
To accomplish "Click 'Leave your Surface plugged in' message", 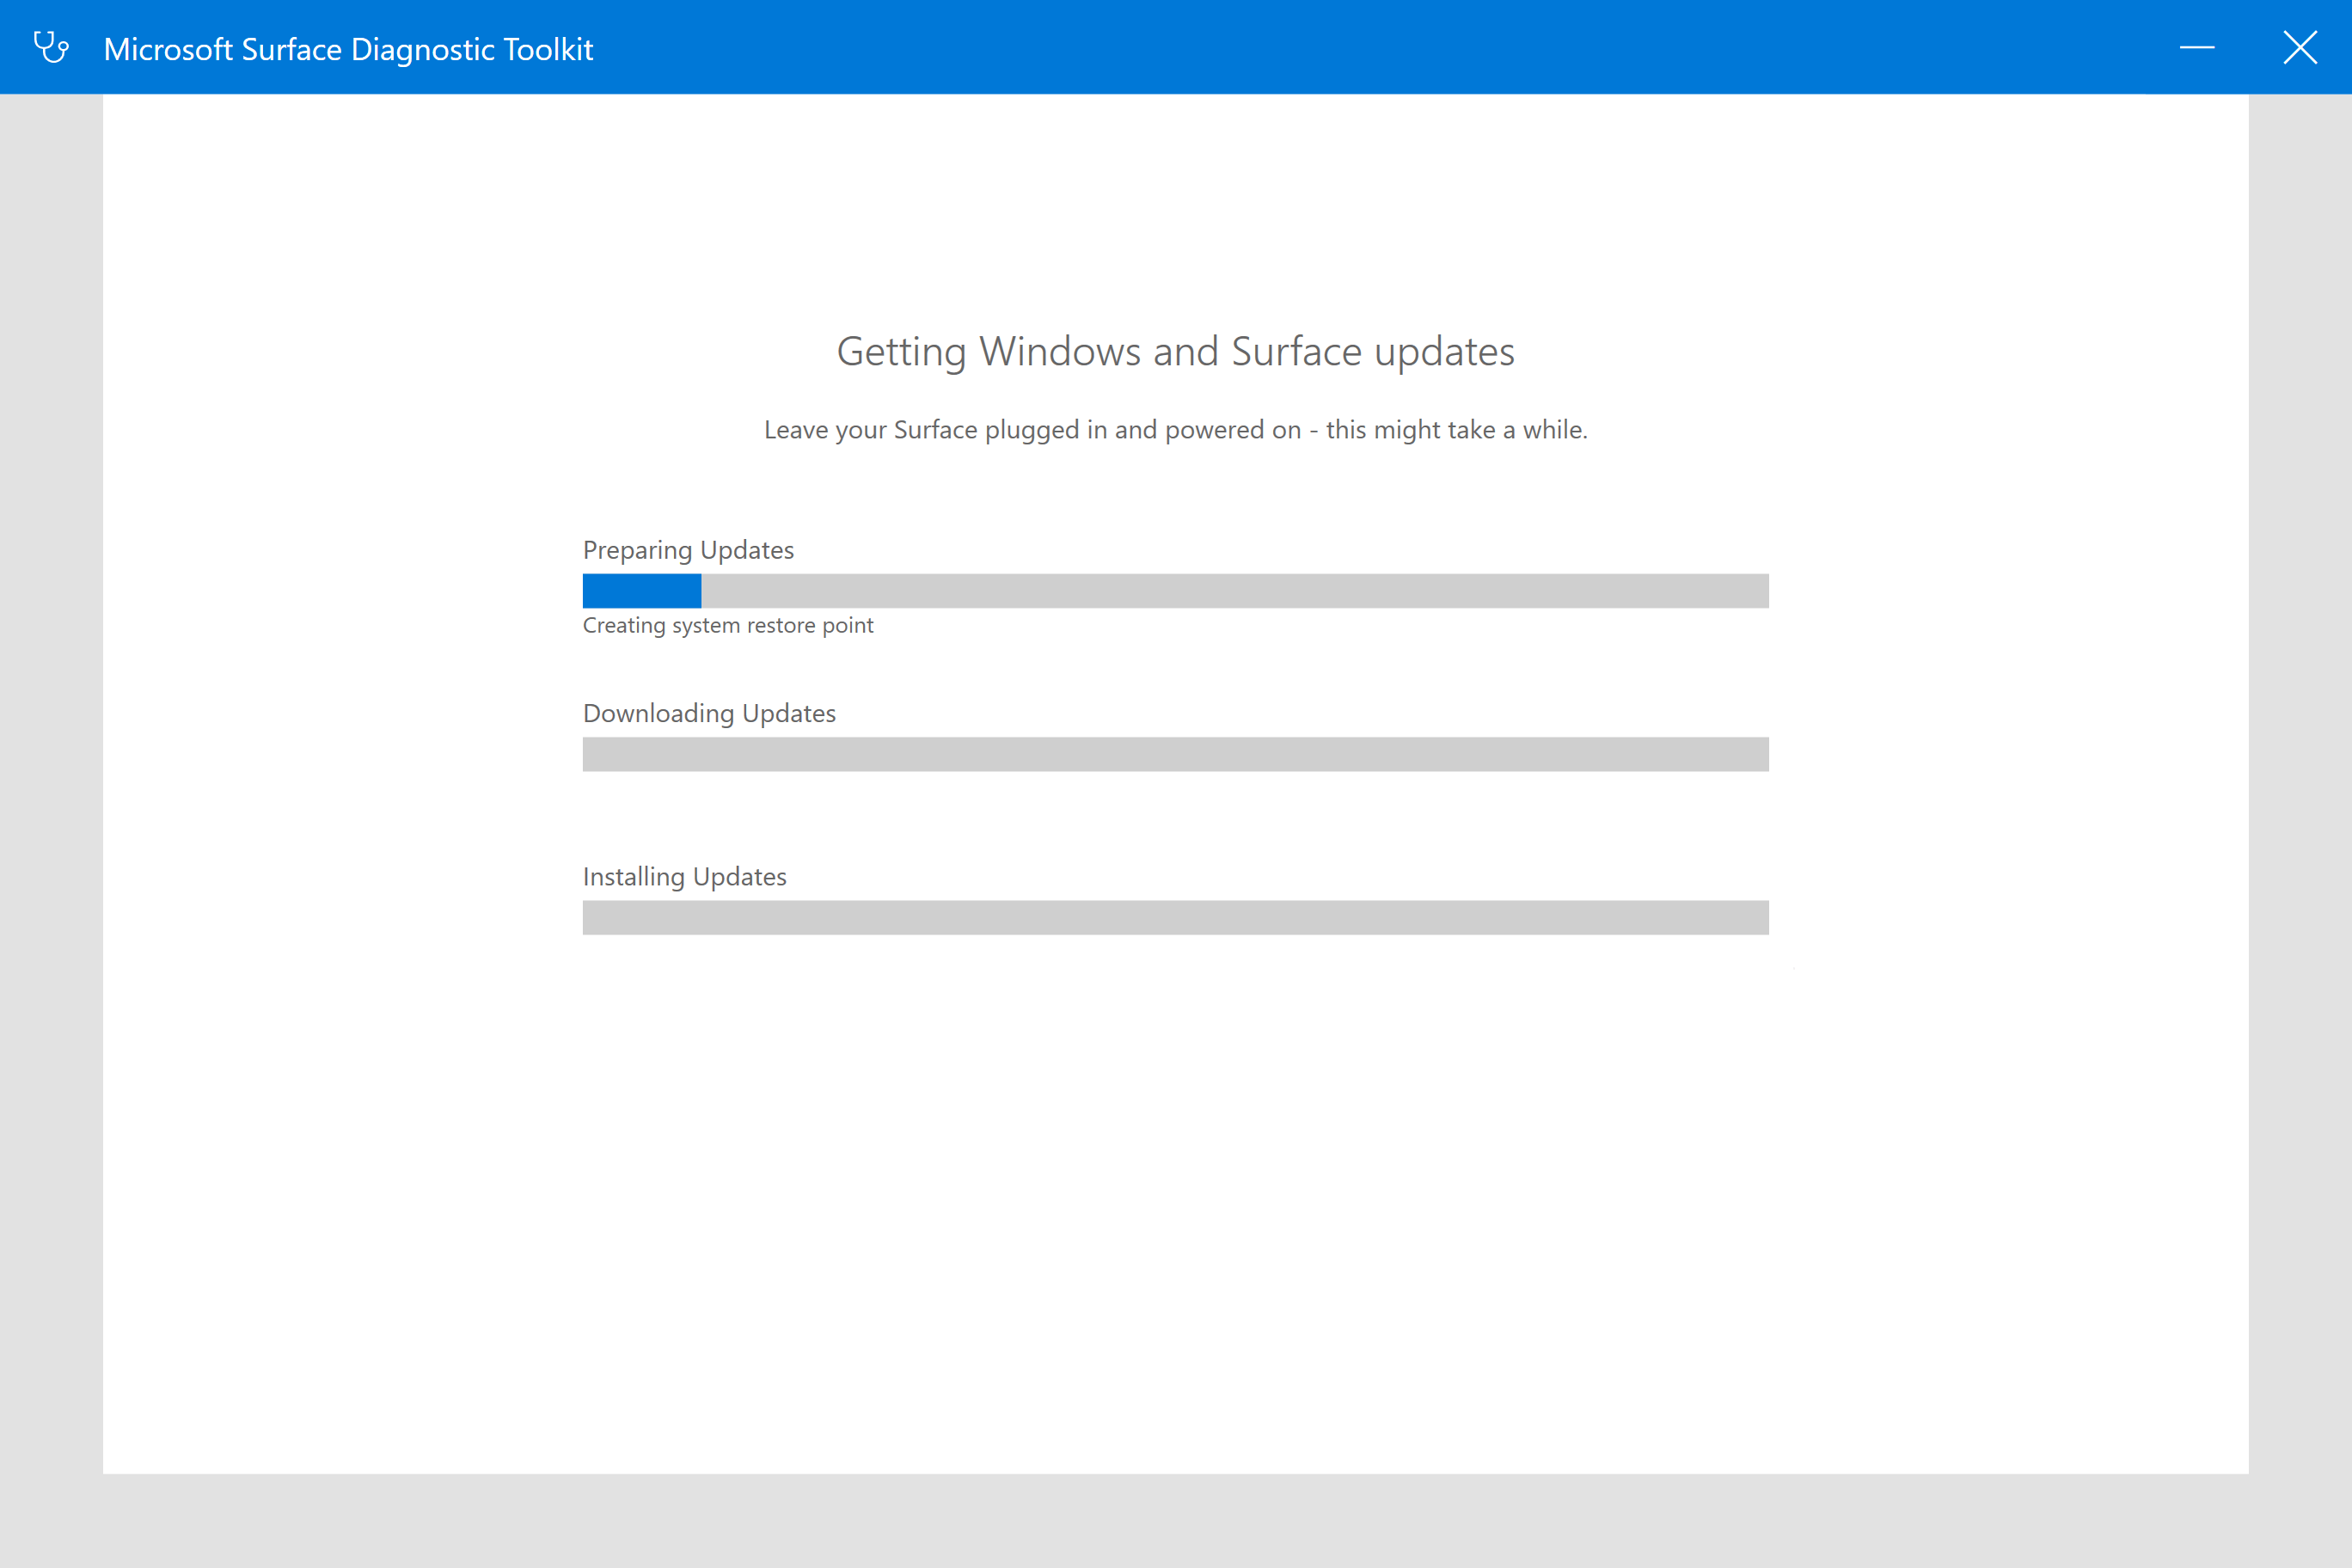I will 1175,430.
